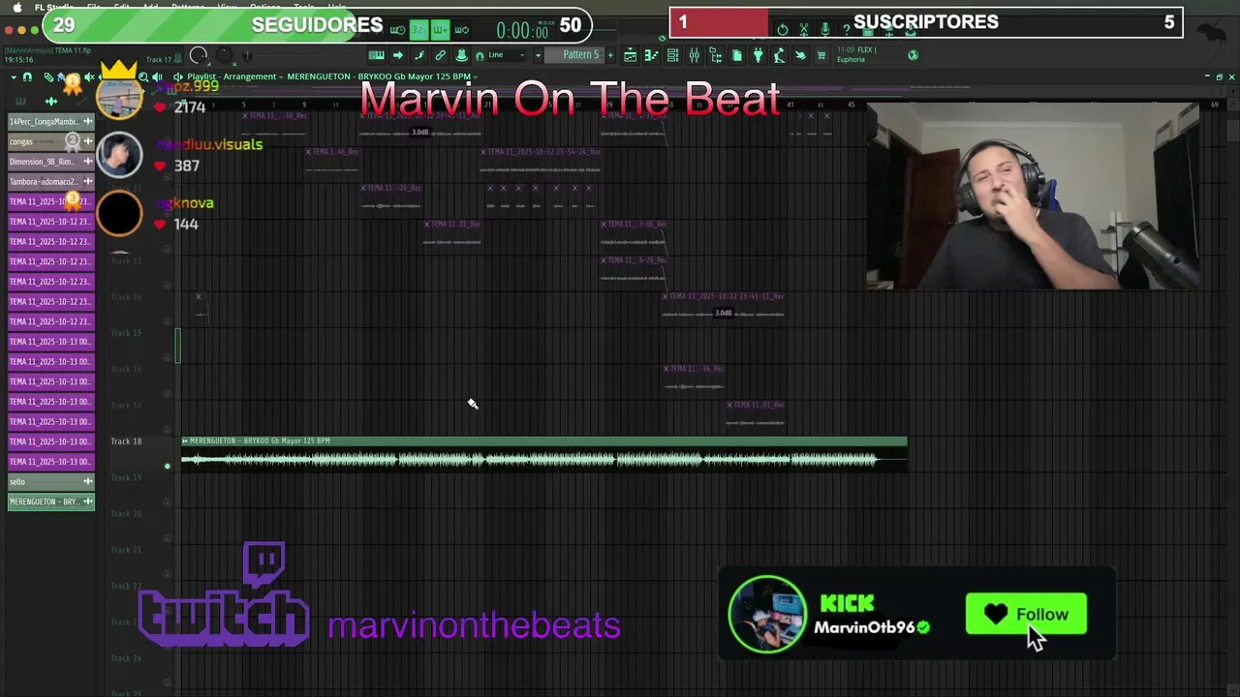Toggle the recording countdown 3-2-1 icon
Viewport: 1240px width, 697px height.
pos(418,30)
